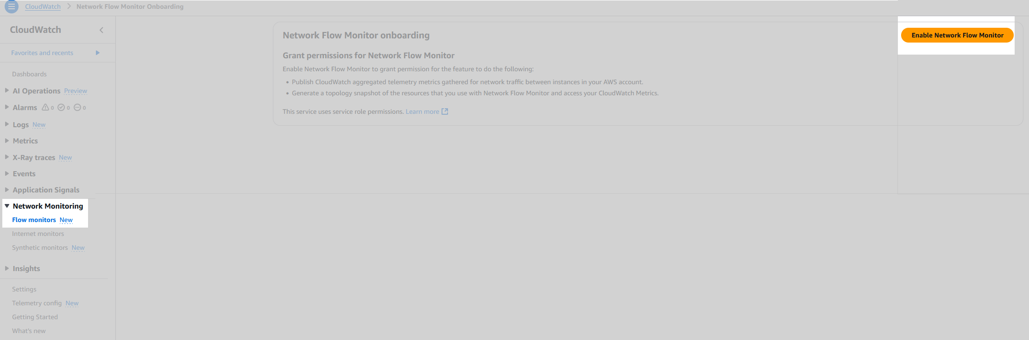This screenshot has height=340, width=1029.
Task: Click the New badge beside Flow monitors
Action: [66, 220]
